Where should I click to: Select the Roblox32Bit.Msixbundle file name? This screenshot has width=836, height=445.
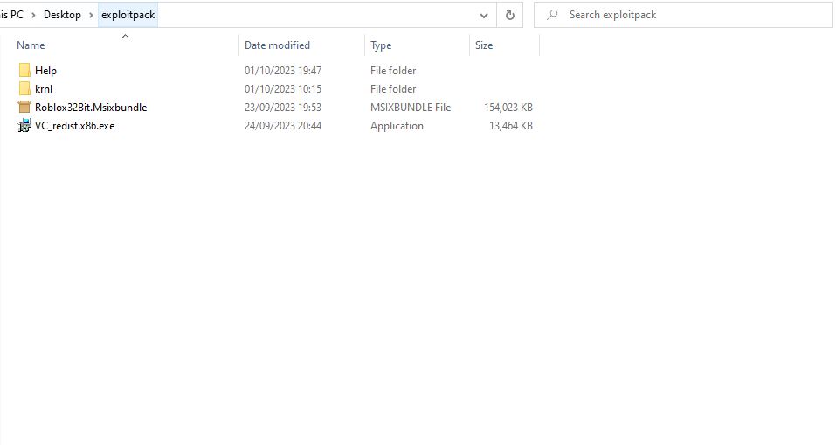pos(91,108)
